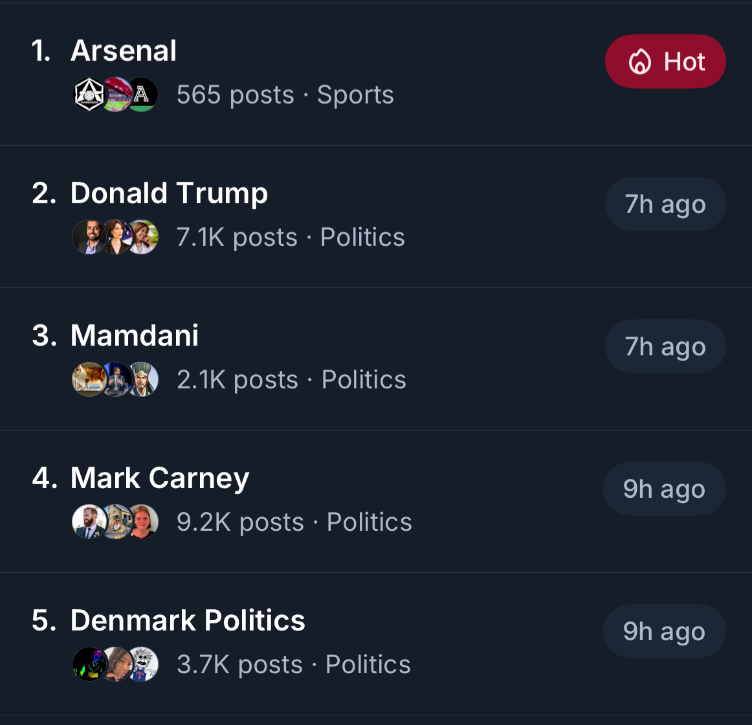752x725 pixels.
Task: Click the sketch cartoon avatar under Denmark Politics
Action: pos(143,665)
